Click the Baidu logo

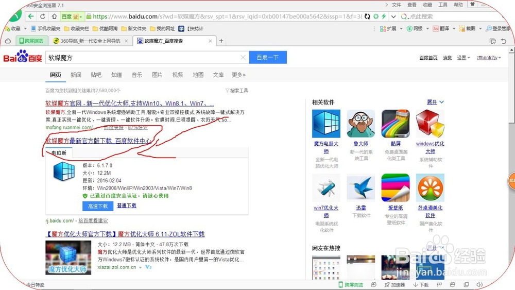pyautogui.click(x=23, y=57)
